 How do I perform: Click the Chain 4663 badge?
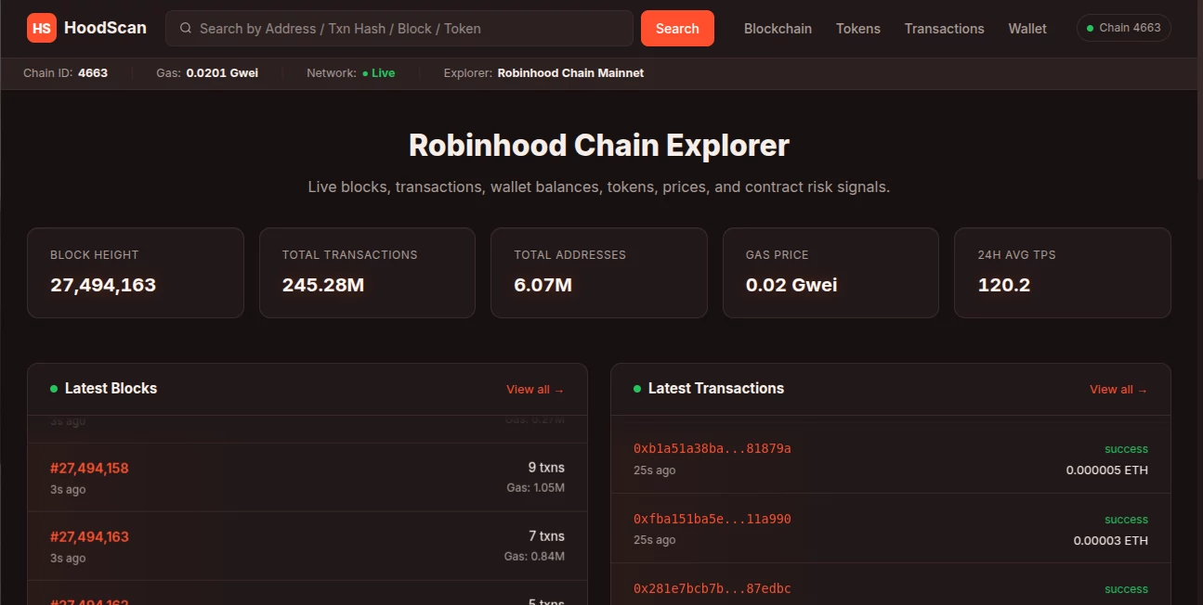pos(1124,28)
